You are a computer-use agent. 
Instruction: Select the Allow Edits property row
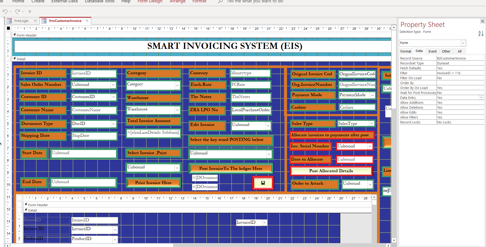click(x=442, y=112)
